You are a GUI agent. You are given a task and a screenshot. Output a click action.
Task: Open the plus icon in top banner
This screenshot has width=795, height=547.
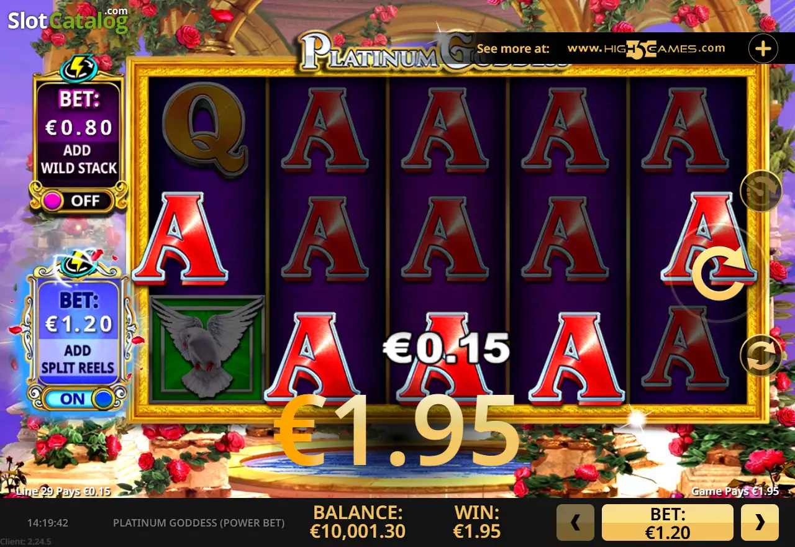pos(763,48)
